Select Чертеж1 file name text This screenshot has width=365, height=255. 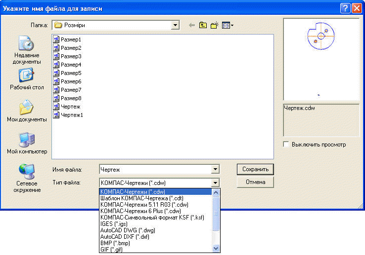72,115
